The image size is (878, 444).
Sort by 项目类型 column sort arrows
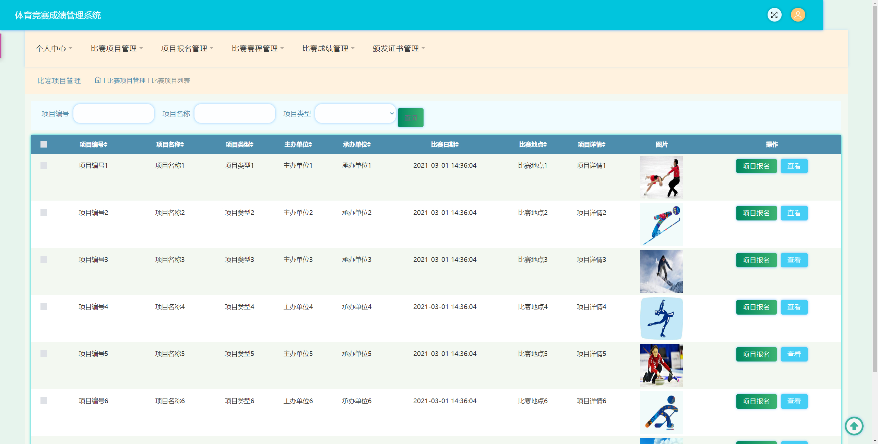[252, 144]
